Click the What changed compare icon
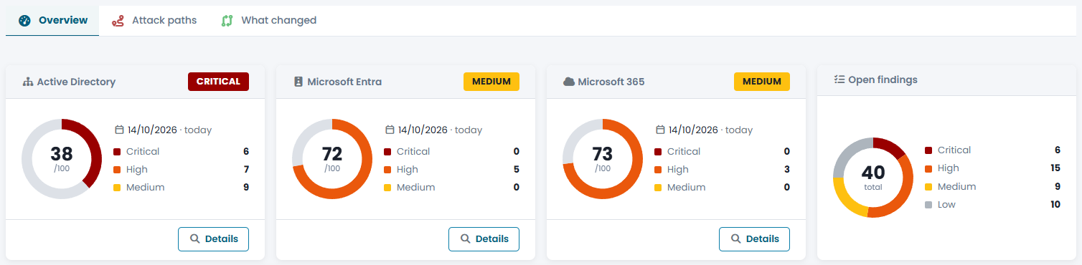 (227, 21)
